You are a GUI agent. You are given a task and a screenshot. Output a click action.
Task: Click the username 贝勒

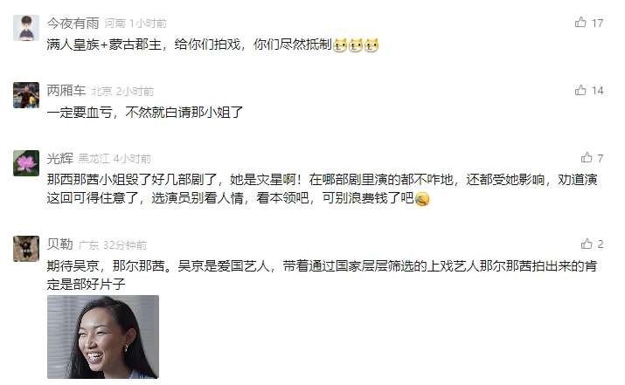coord(59,244)
